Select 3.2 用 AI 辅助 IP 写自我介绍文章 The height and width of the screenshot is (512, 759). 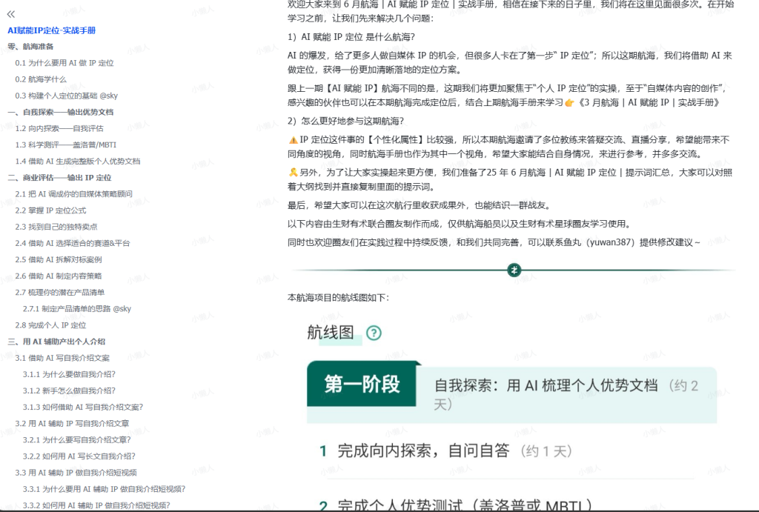pos(72,423)
